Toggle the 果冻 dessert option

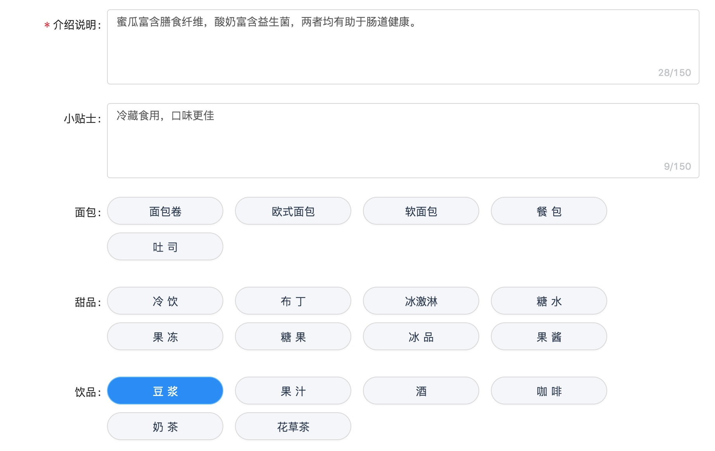165,337
